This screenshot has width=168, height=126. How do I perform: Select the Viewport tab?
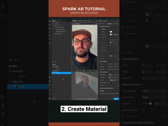[x=75, y=21]
